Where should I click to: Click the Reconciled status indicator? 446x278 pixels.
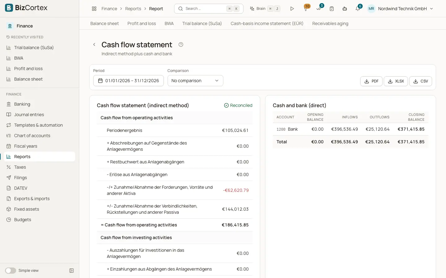(x=238, y=105)
